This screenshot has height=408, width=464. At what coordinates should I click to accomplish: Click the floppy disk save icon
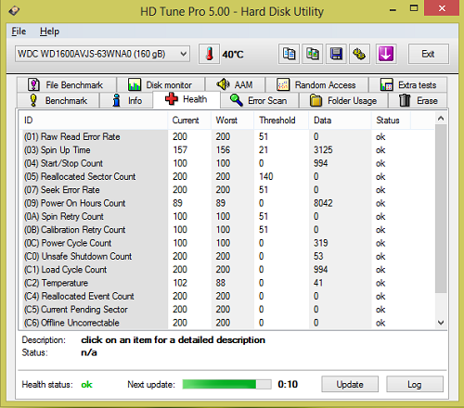336,54
